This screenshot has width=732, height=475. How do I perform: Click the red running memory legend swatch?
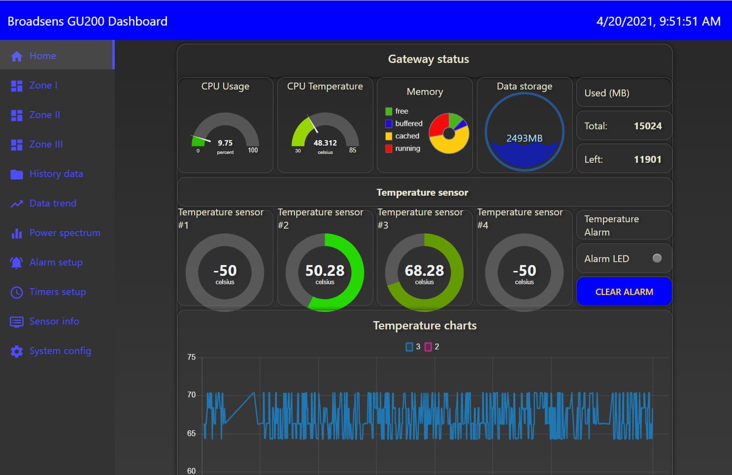point(389,148)
